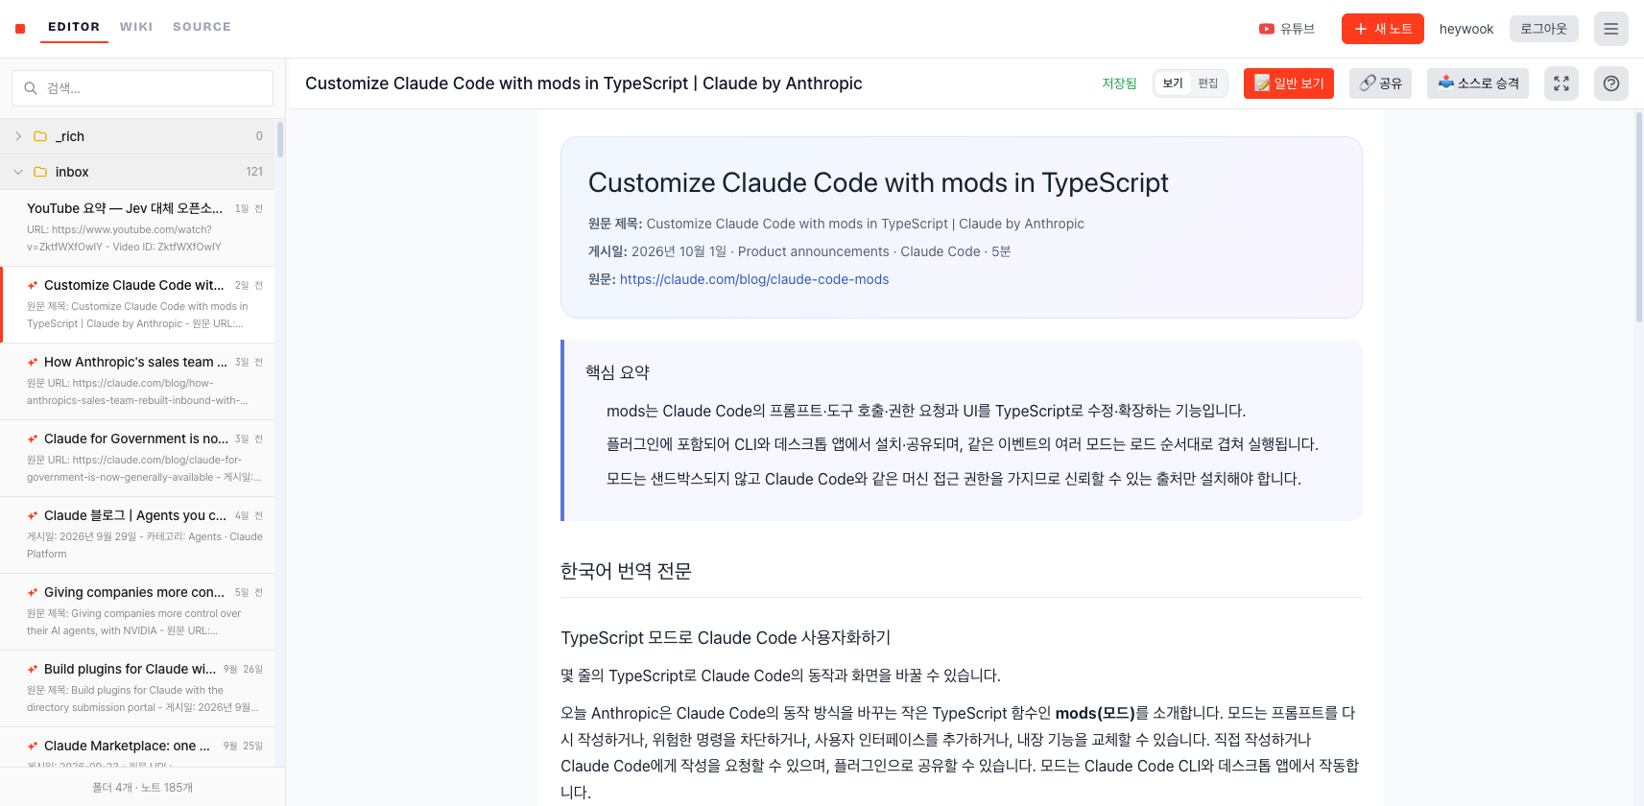
Task: Click the main content vertical scrollbar
Action: (1639, 216)
